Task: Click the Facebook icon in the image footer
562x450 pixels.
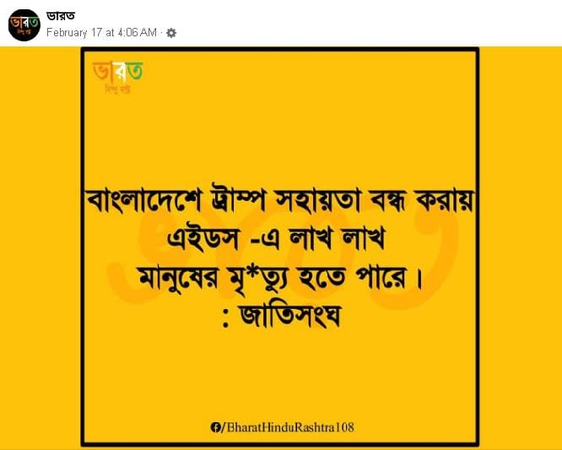Action: click(215, 427)
